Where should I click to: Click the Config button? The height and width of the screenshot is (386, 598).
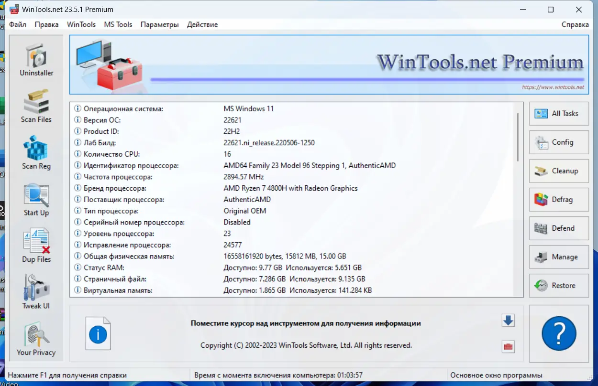(559, 142)
